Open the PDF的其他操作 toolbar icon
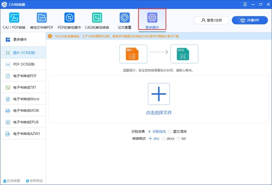The image size is (272, 185). coord(69,18)
